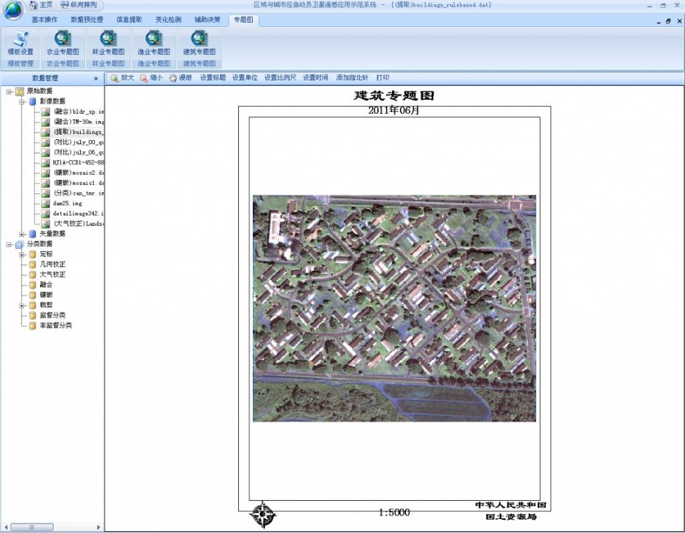Expand the 定标 tree node
Screen dimensions: 685x533
(x=22, y=254)
